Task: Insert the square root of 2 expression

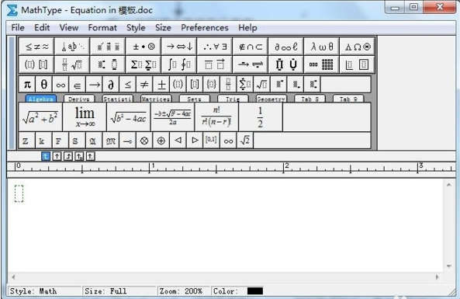Action: point(245,141)
